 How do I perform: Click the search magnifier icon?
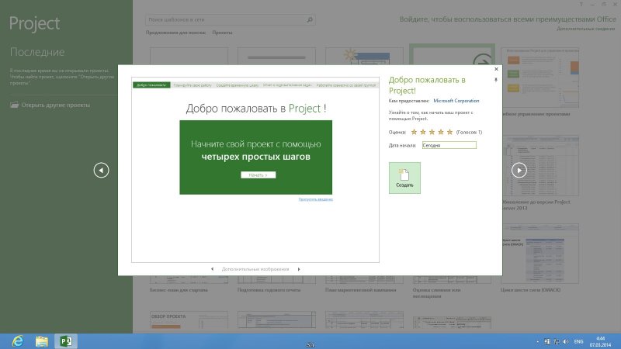[x=310, y=19]
